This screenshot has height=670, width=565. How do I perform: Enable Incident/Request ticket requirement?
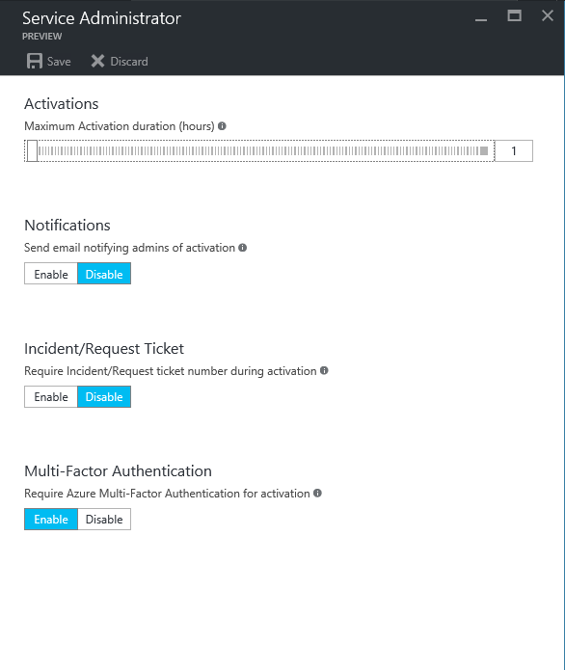(51, 396)
